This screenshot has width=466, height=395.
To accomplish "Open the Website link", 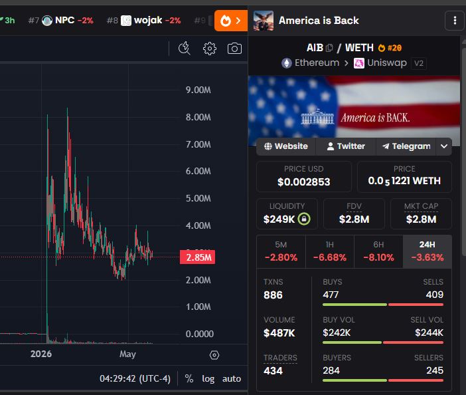I will point(286,146).
